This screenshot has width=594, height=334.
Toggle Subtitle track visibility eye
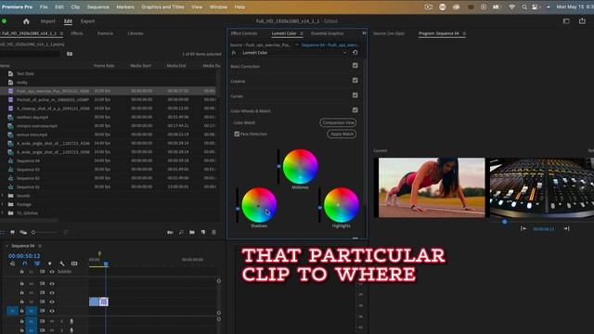click(x=52, y=272)
